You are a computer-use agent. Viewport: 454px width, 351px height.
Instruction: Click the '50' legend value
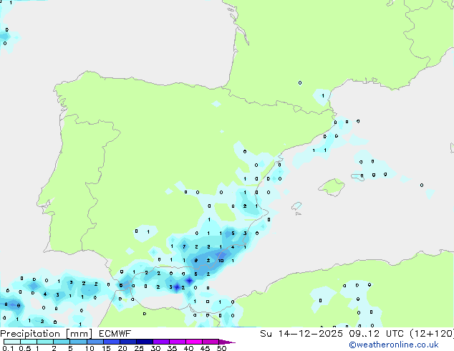(221, 348)
